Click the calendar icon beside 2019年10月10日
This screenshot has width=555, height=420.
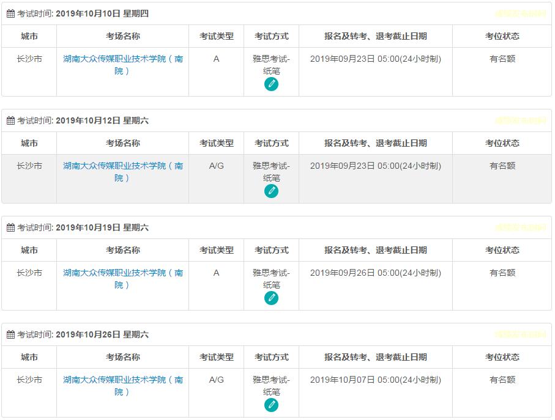tap(10, 13)
